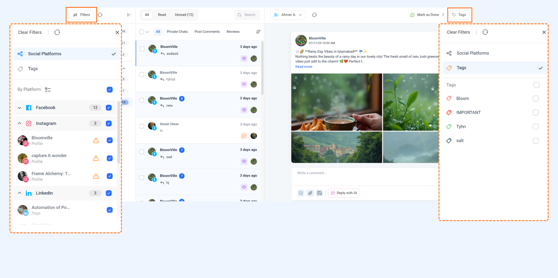The height and width of the screenshot is (278, 558).
Task: Reset filters icon in left panel
Action: point(57,32)
